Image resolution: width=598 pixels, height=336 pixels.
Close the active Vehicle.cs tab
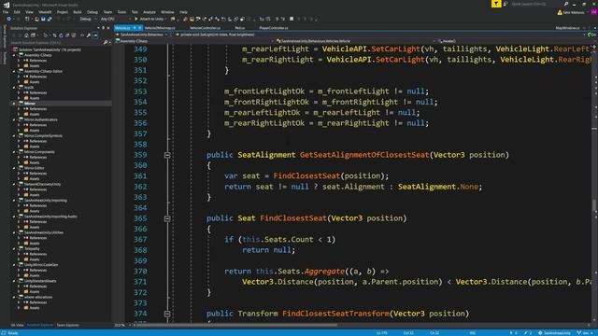(140, 28)
